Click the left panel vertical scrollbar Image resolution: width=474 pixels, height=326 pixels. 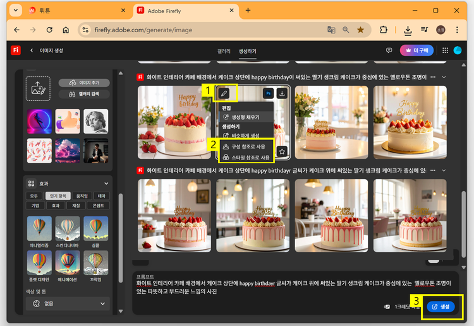point(121,238)
